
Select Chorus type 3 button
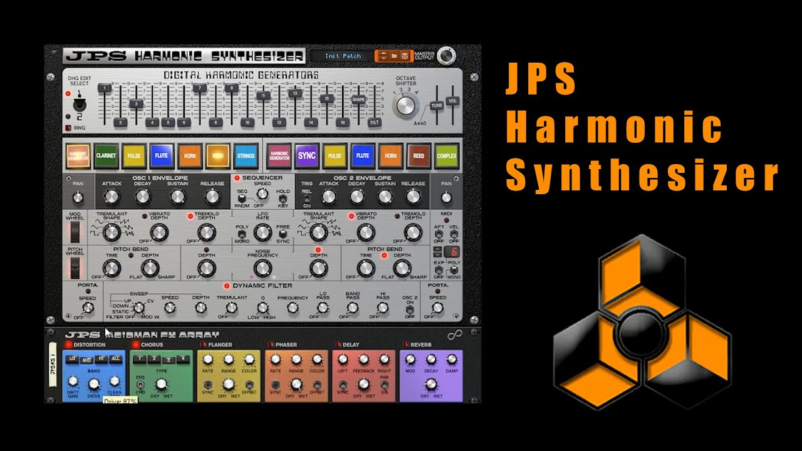[169, 360]
